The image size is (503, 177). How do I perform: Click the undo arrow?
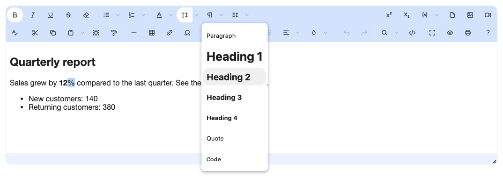coord(347,33)
